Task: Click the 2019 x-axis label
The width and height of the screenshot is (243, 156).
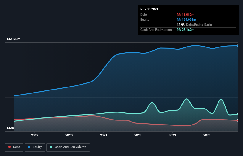Action: coord(35,135)
